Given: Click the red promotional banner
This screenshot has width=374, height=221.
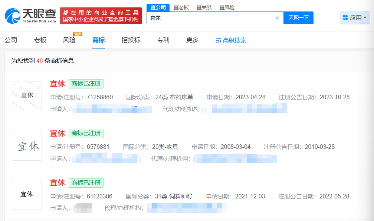Looking at the screenshot, I should point(101,16).
